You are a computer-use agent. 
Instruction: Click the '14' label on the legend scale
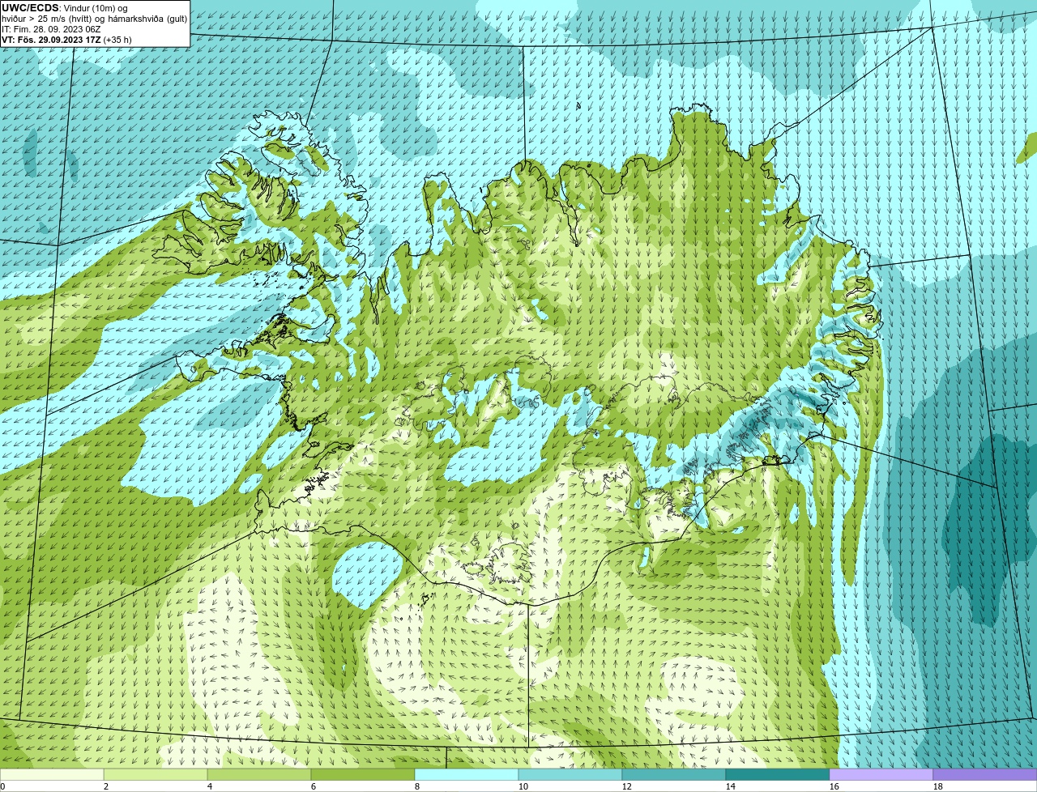731,786
